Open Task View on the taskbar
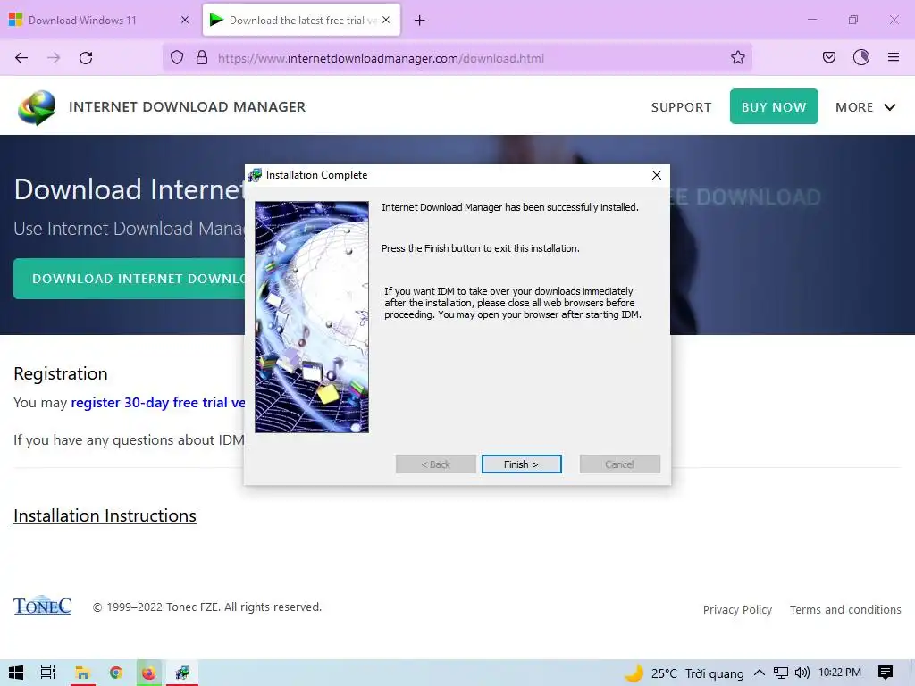Screen dimensions: 915x686 coord(48,673)
